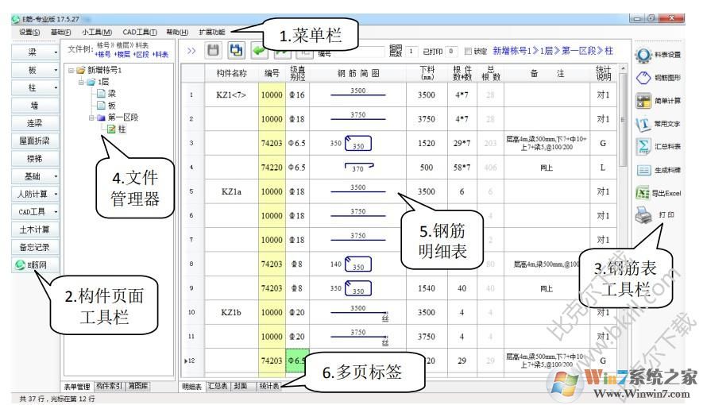The width and height of the screenshot is (703, 405).
Task: Click the +栋号 link
Action: click(102, 54)
